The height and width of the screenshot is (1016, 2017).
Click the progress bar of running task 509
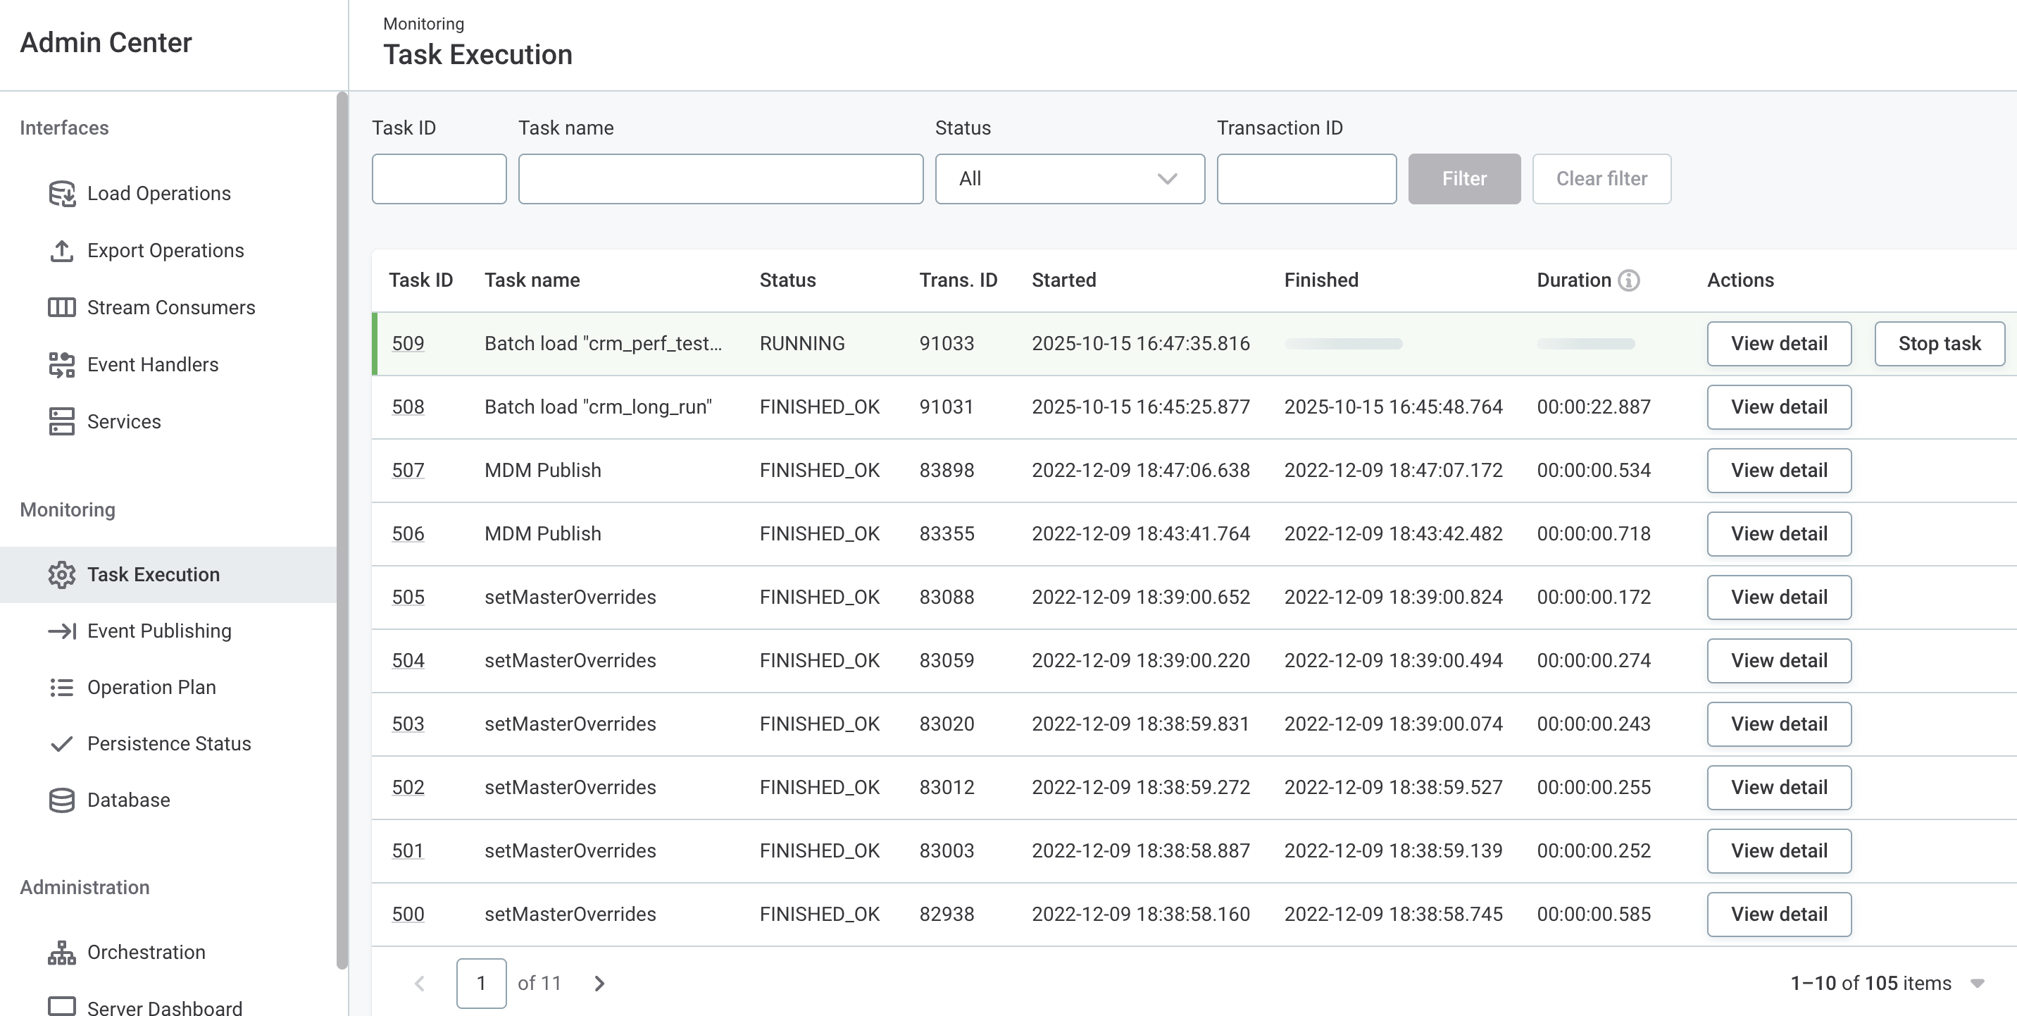tap(1344, 343)
